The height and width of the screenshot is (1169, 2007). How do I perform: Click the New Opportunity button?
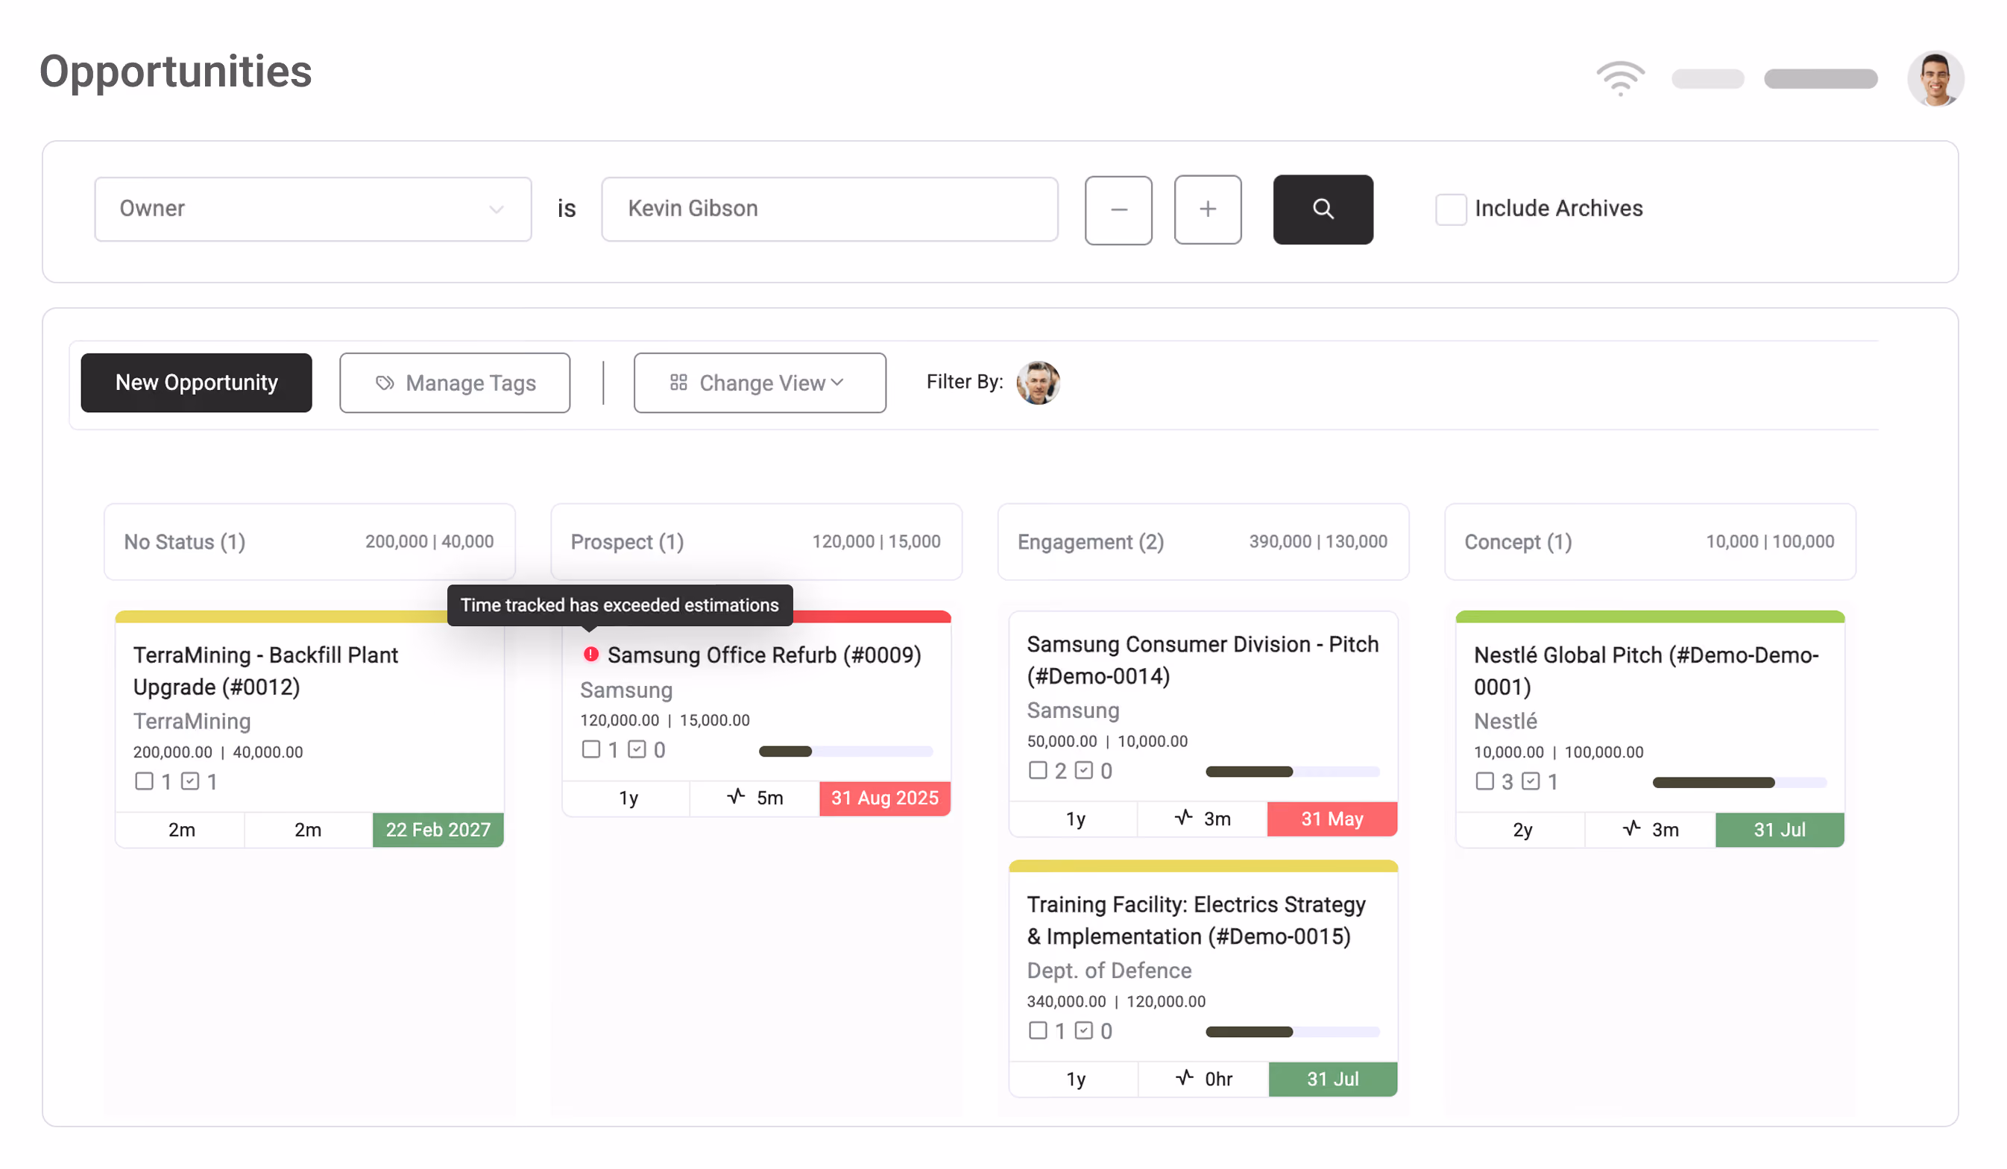197,383
